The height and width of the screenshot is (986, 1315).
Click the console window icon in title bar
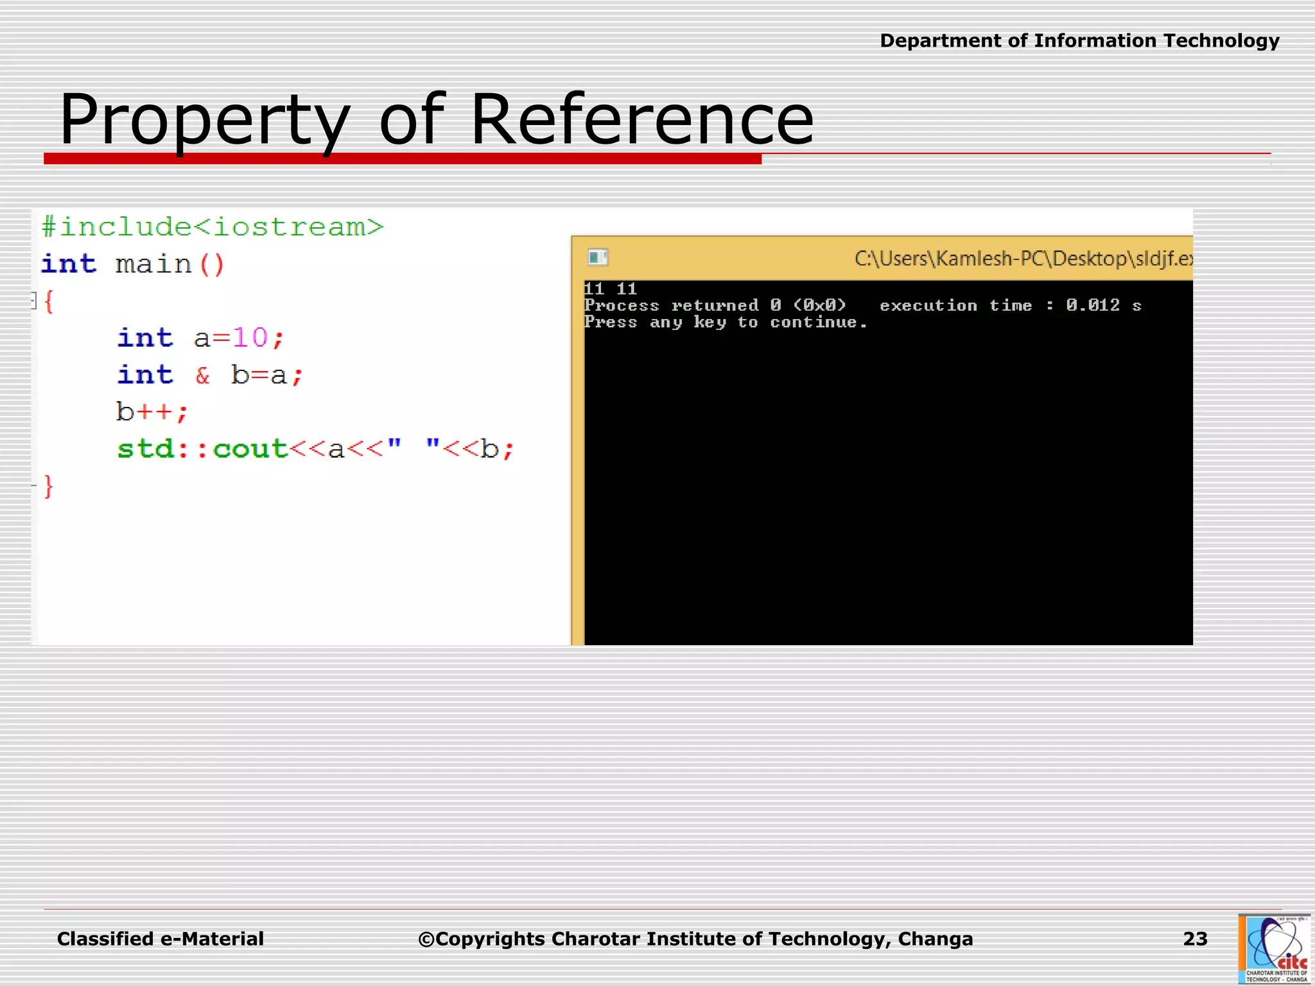(x=598, y=257)
